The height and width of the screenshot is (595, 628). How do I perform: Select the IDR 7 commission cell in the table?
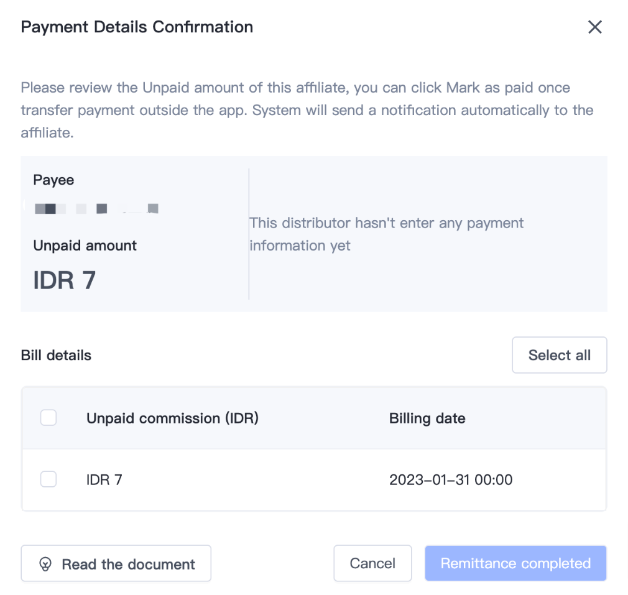(x=104, y=479)
